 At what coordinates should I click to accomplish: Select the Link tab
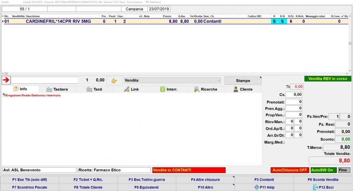pyautogui.click(x=131, y=89)
